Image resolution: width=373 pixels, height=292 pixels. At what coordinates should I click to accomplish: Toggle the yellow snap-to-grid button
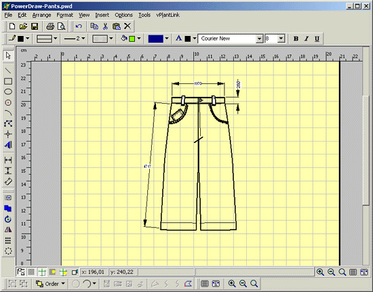[x=52, y=272]
